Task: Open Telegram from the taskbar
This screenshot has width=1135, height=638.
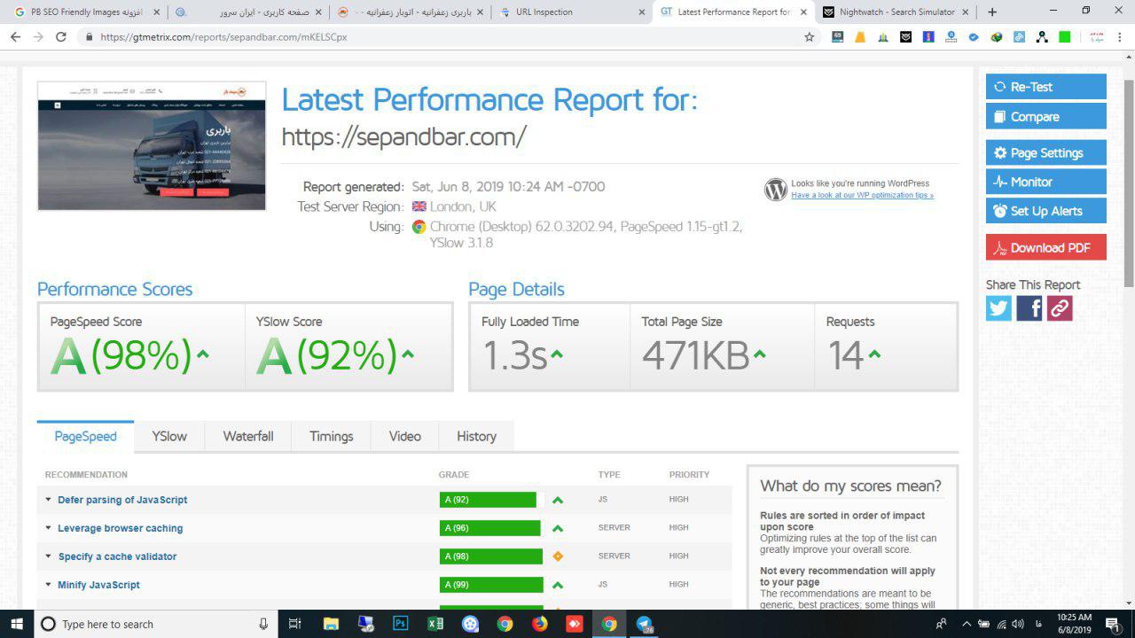Action: [645, 624]
